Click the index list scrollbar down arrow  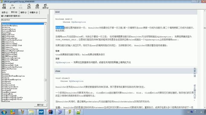[45, 101]
